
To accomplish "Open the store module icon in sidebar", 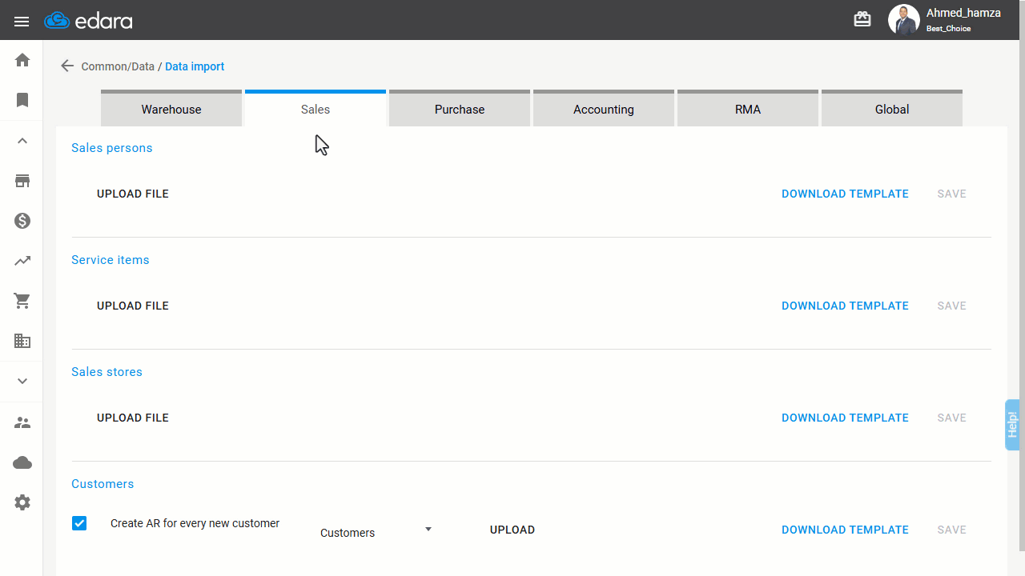I will click(22, 181).
